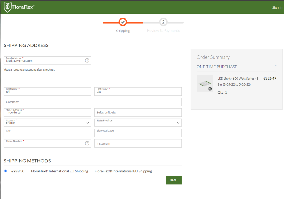Open the email address help icon
The height and width of the screenshot is (199, 284).
click(x=87, y=60)
